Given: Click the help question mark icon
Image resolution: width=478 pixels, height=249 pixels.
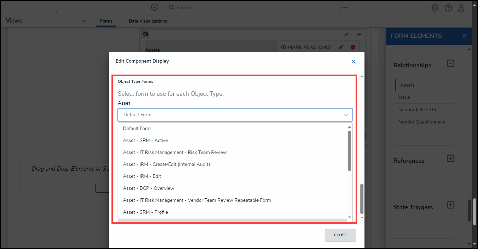Looking at the screenshot, I should tap(448, 8).
